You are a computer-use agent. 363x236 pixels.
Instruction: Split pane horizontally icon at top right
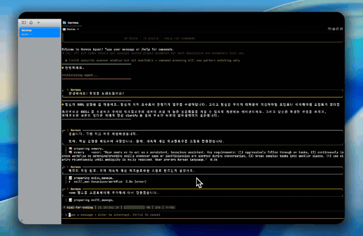click(x=341, y=29)
